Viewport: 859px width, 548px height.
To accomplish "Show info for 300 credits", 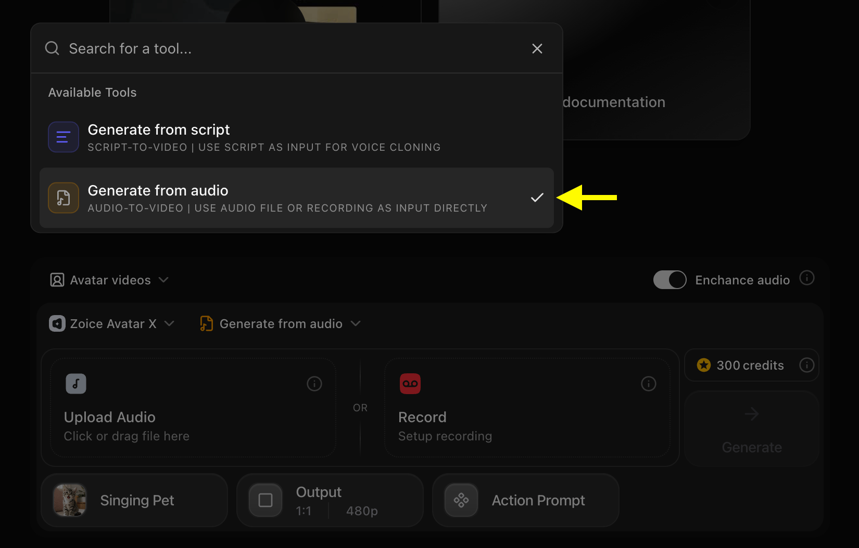I will coord(807,365).
